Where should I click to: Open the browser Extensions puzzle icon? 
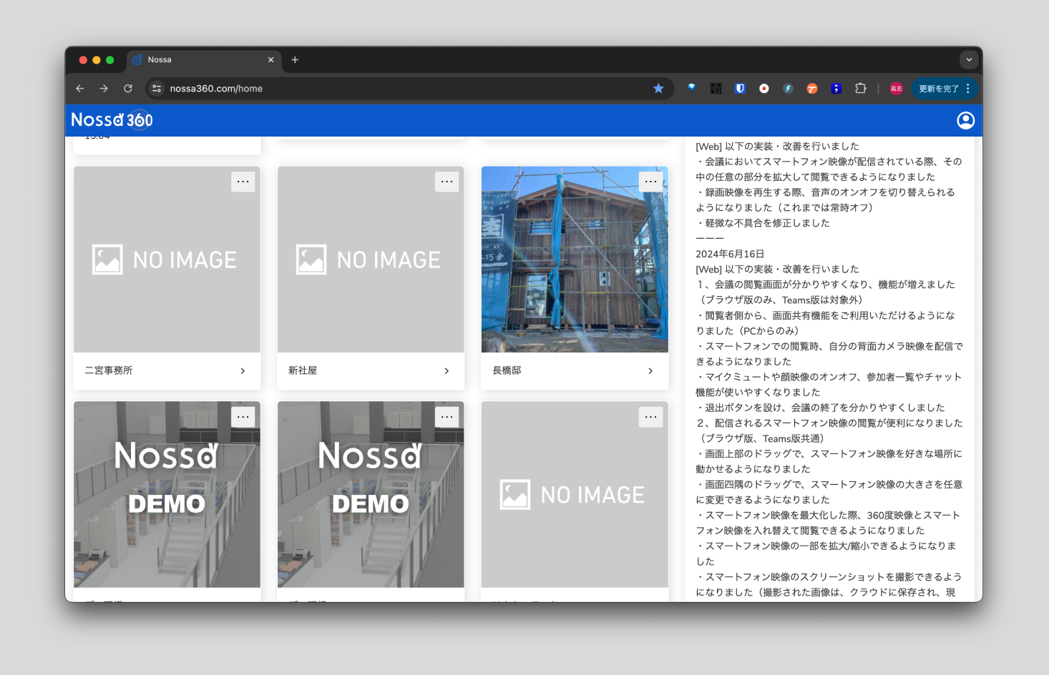pos(860,89)
